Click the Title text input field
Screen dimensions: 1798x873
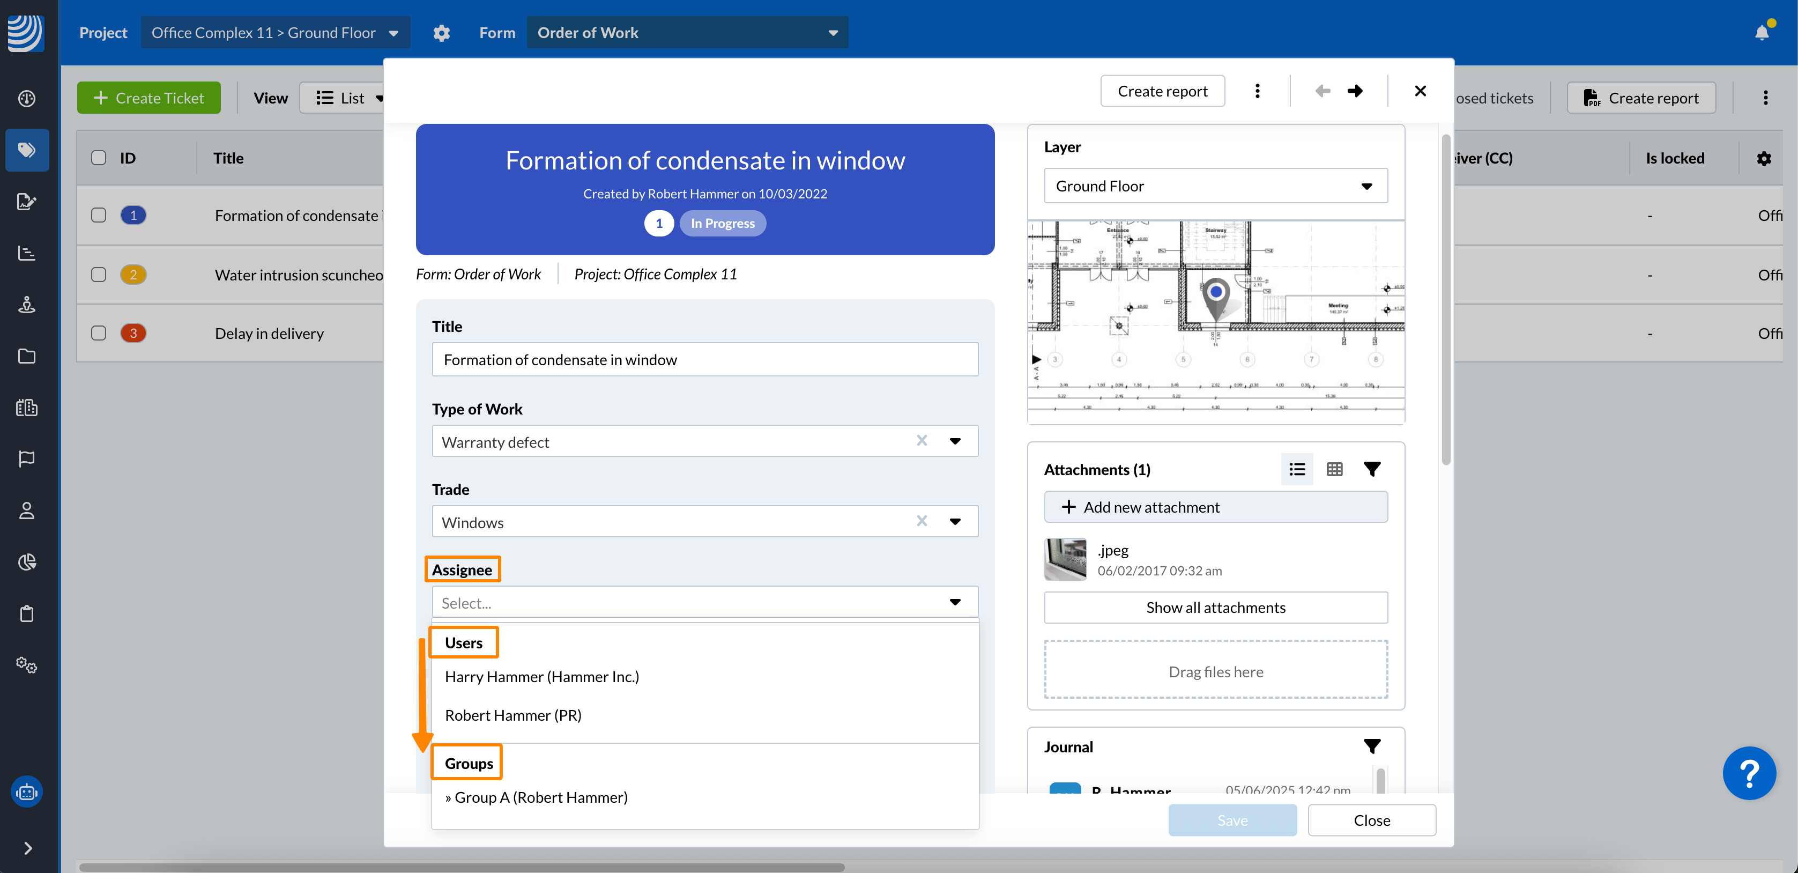[x=704, y=360]
